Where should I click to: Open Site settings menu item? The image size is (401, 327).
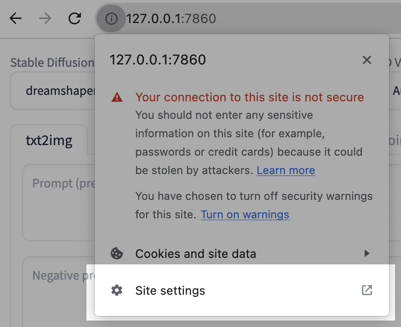(x=242, y=290)
